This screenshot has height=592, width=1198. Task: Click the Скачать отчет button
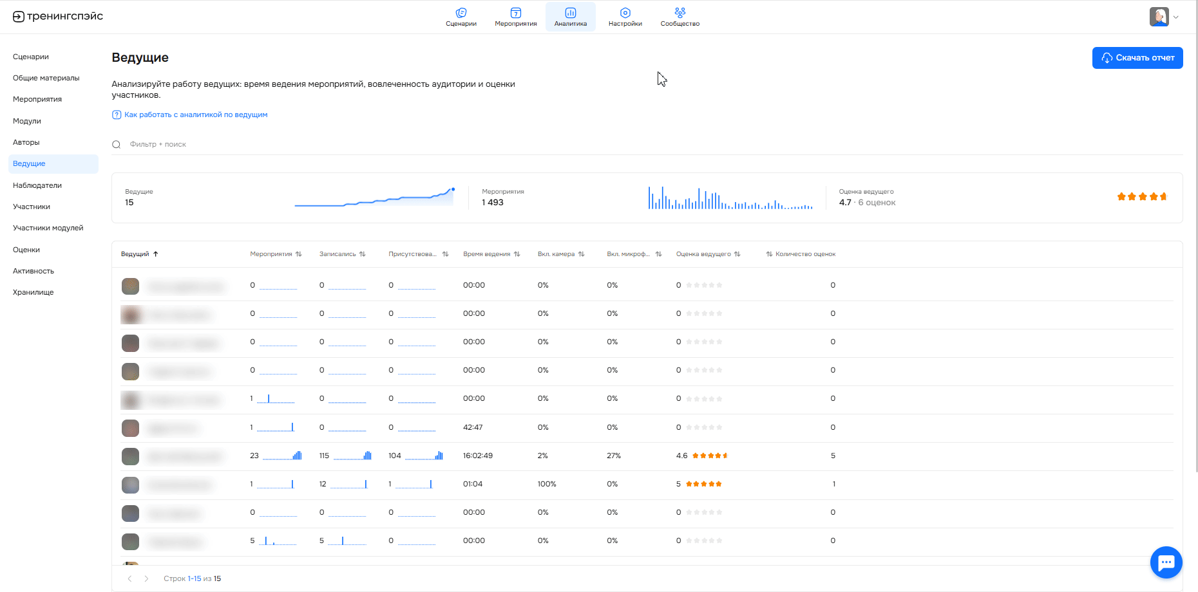tap(1137, 58)
